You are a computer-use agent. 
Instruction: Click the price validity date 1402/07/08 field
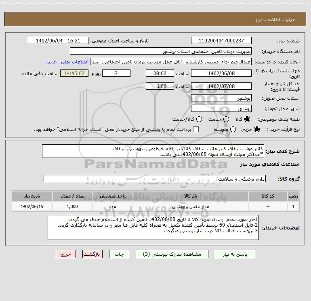tap(221, 86)
